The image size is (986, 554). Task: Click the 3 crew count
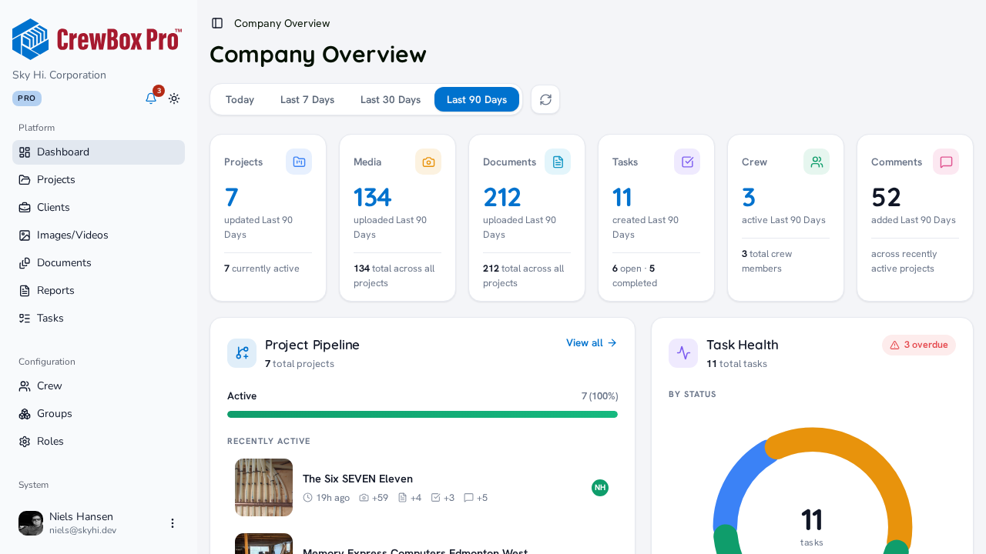click(749, 198)
